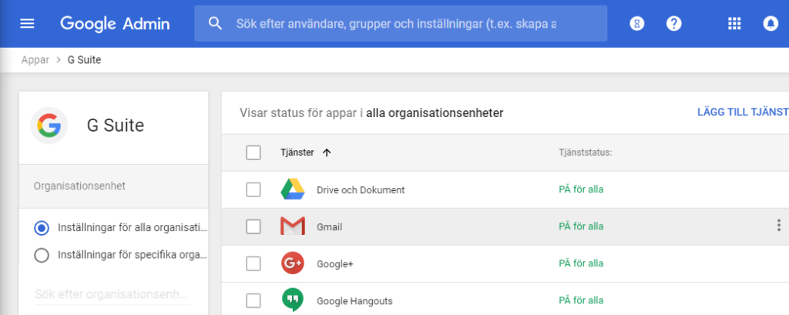The image size is (789, 315).
Task: Click the search magnifier icon
Action: [x=216, y=23]
